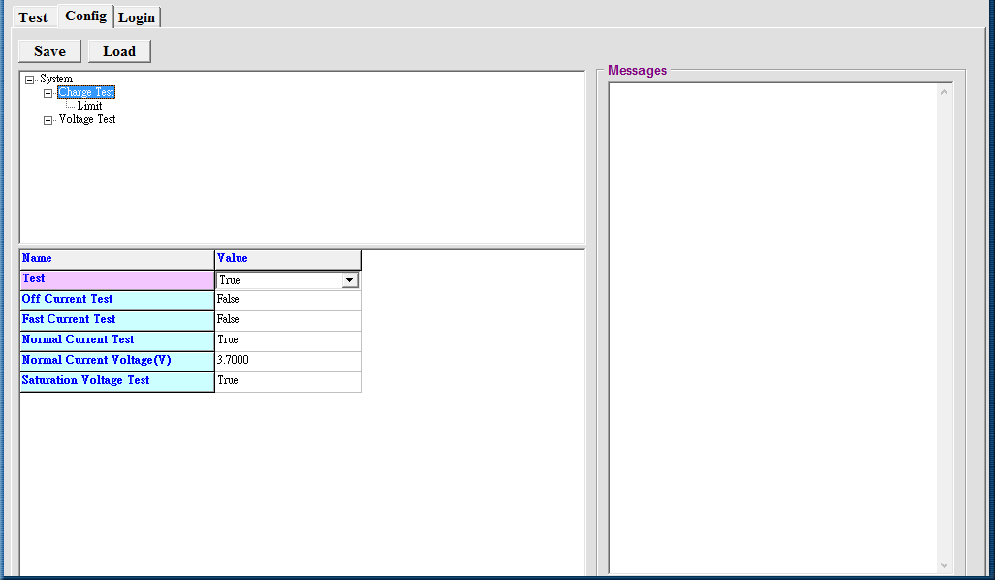This screenshot has height=580, width=995.
Task: Click the Normal Current Test value True
Action: [288, 340]
